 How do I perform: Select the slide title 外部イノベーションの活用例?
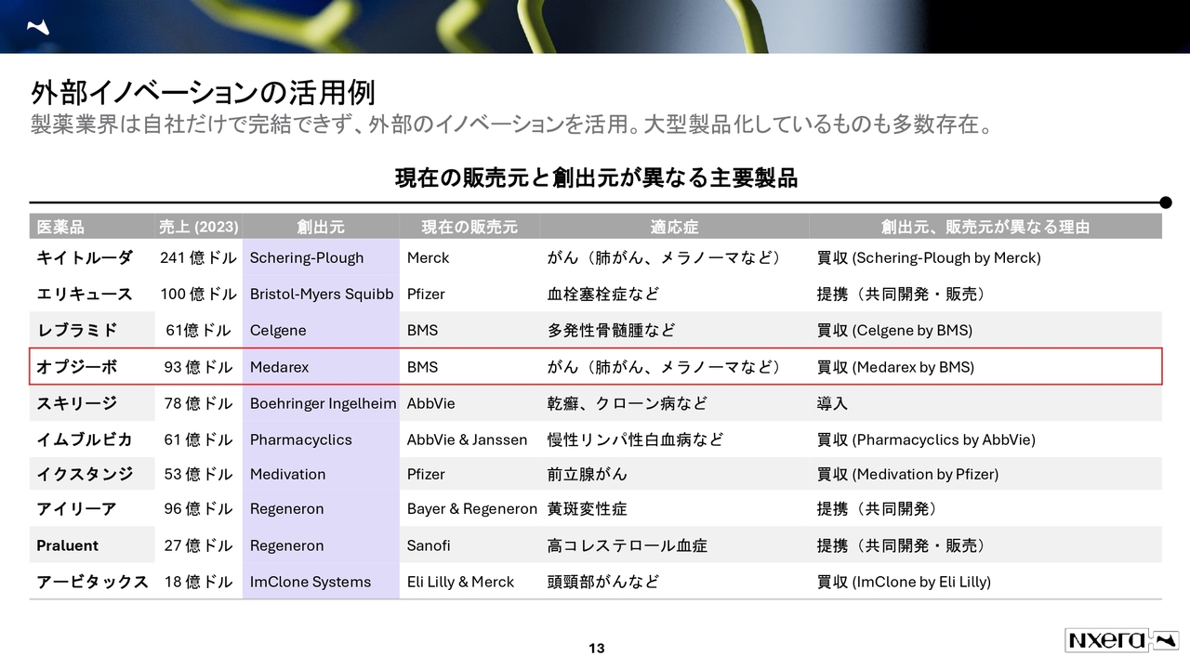click(x=203, y=93)
